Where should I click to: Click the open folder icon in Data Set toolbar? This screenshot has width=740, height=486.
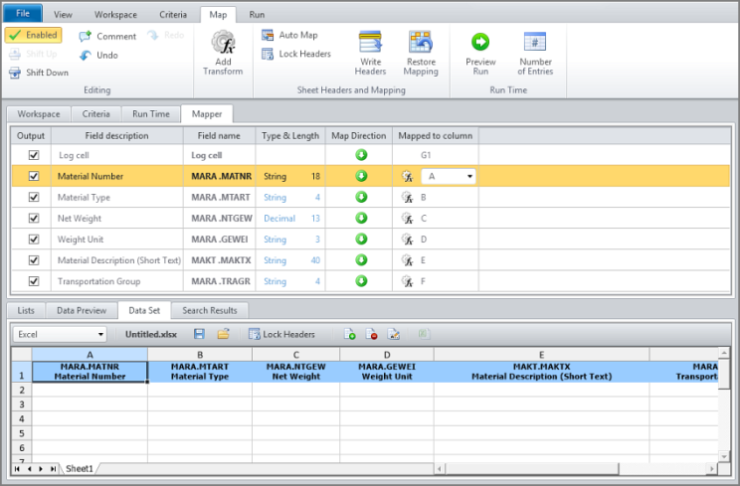pos(223,334)
